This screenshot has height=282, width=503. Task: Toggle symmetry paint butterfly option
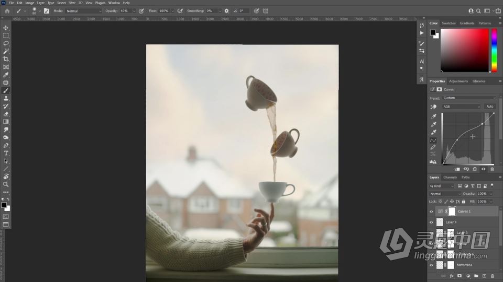coord(266,11)
